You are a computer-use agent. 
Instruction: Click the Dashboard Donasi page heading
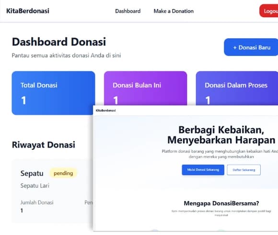pos(59,42)
